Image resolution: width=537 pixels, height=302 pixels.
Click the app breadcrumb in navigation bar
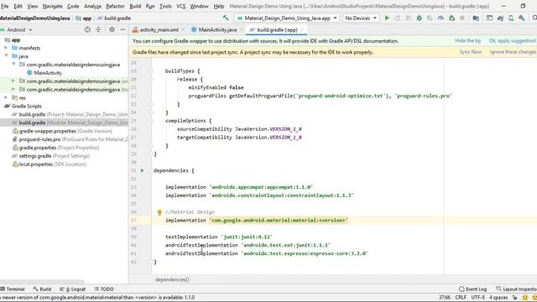(x=84, y=18)
